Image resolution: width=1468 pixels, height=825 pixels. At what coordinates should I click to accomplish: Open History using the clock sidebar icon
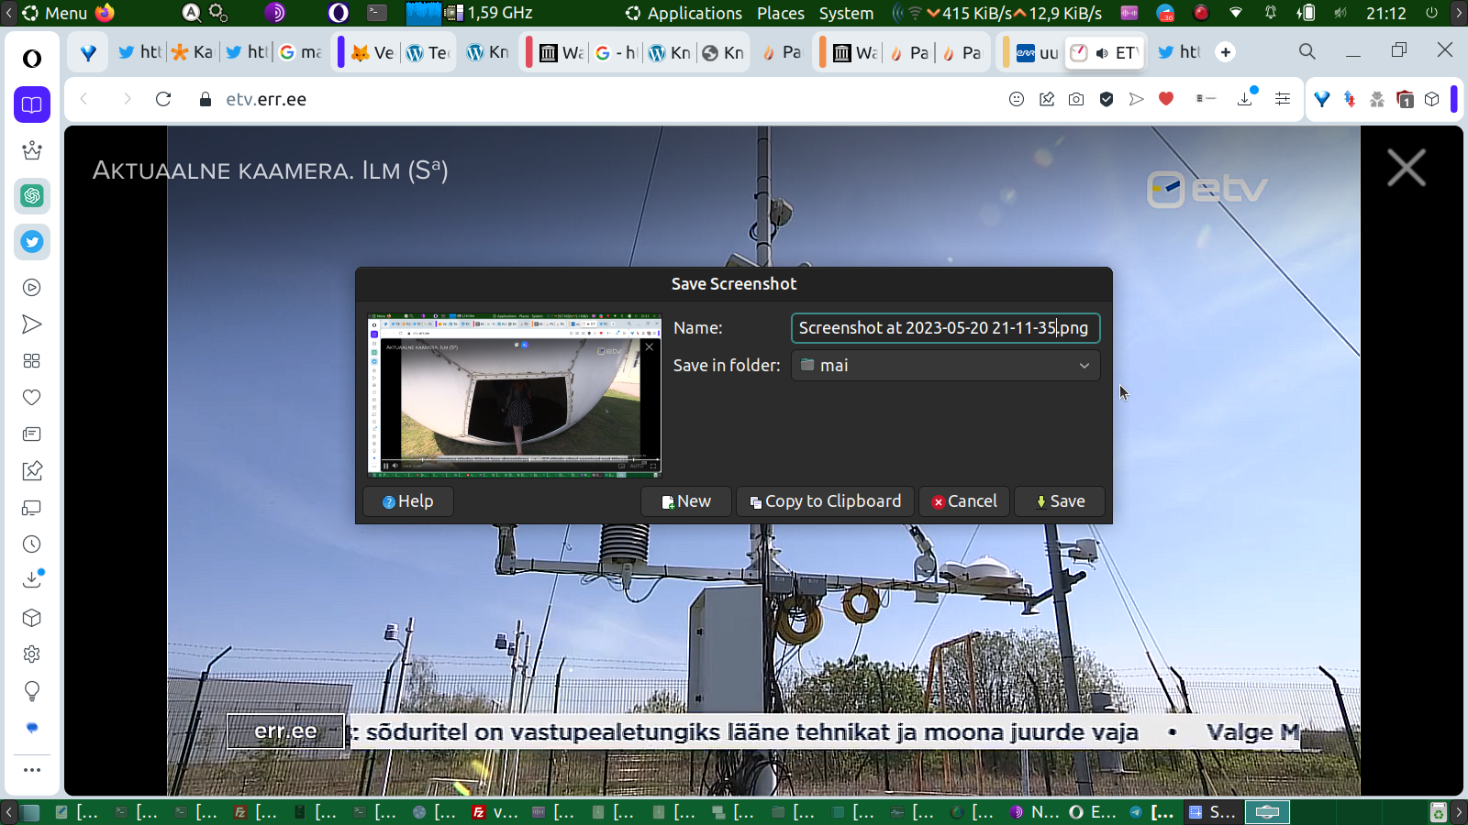pyautogui.click(x=32, y=544)
